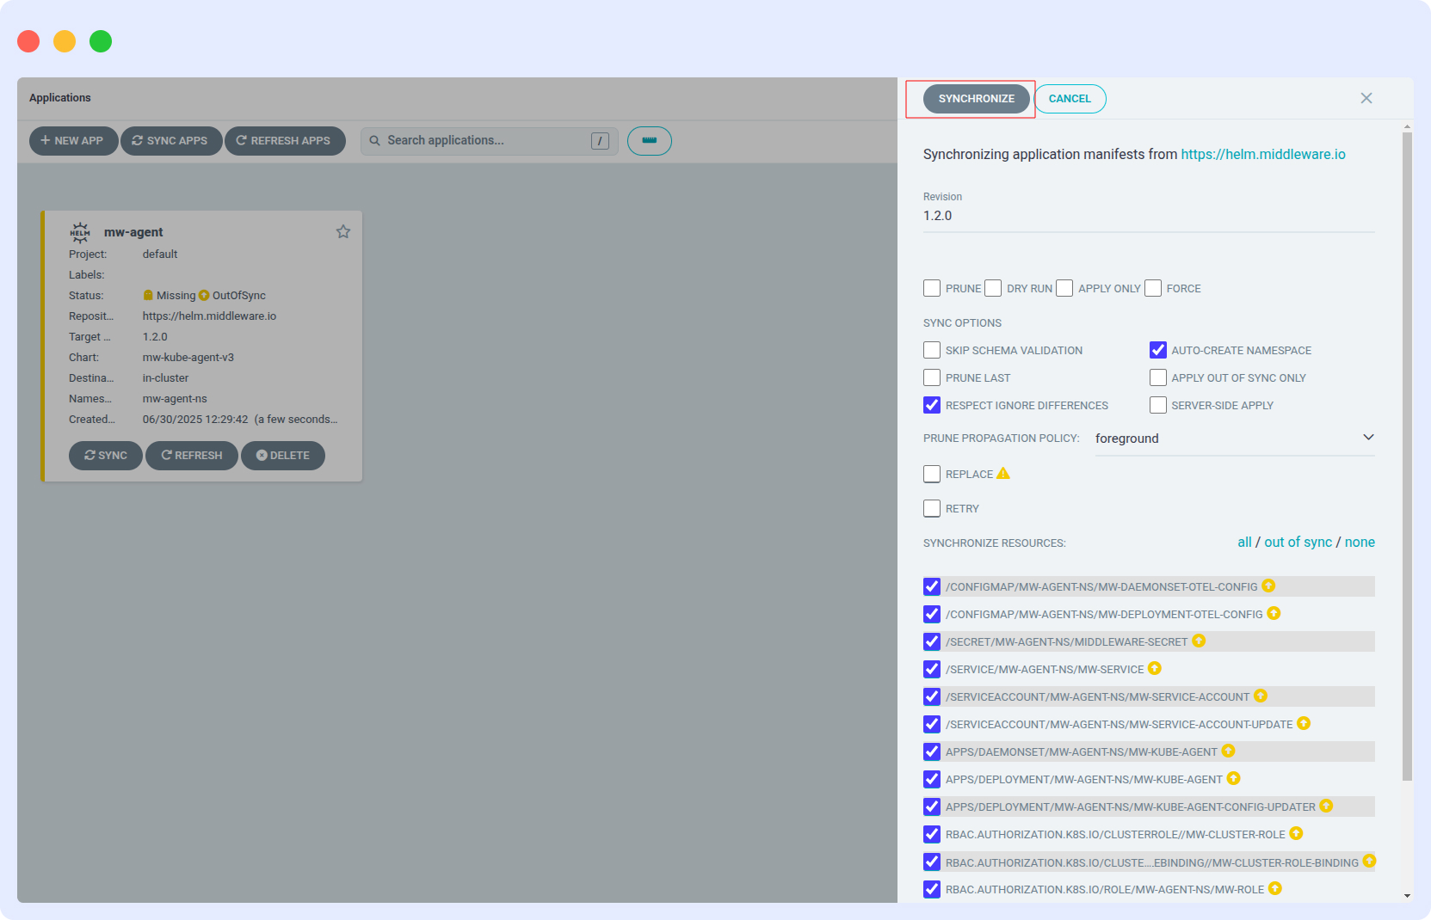
Task: Delete the mw-agent application
Action: pyautogui.click(x=282, y=456)
